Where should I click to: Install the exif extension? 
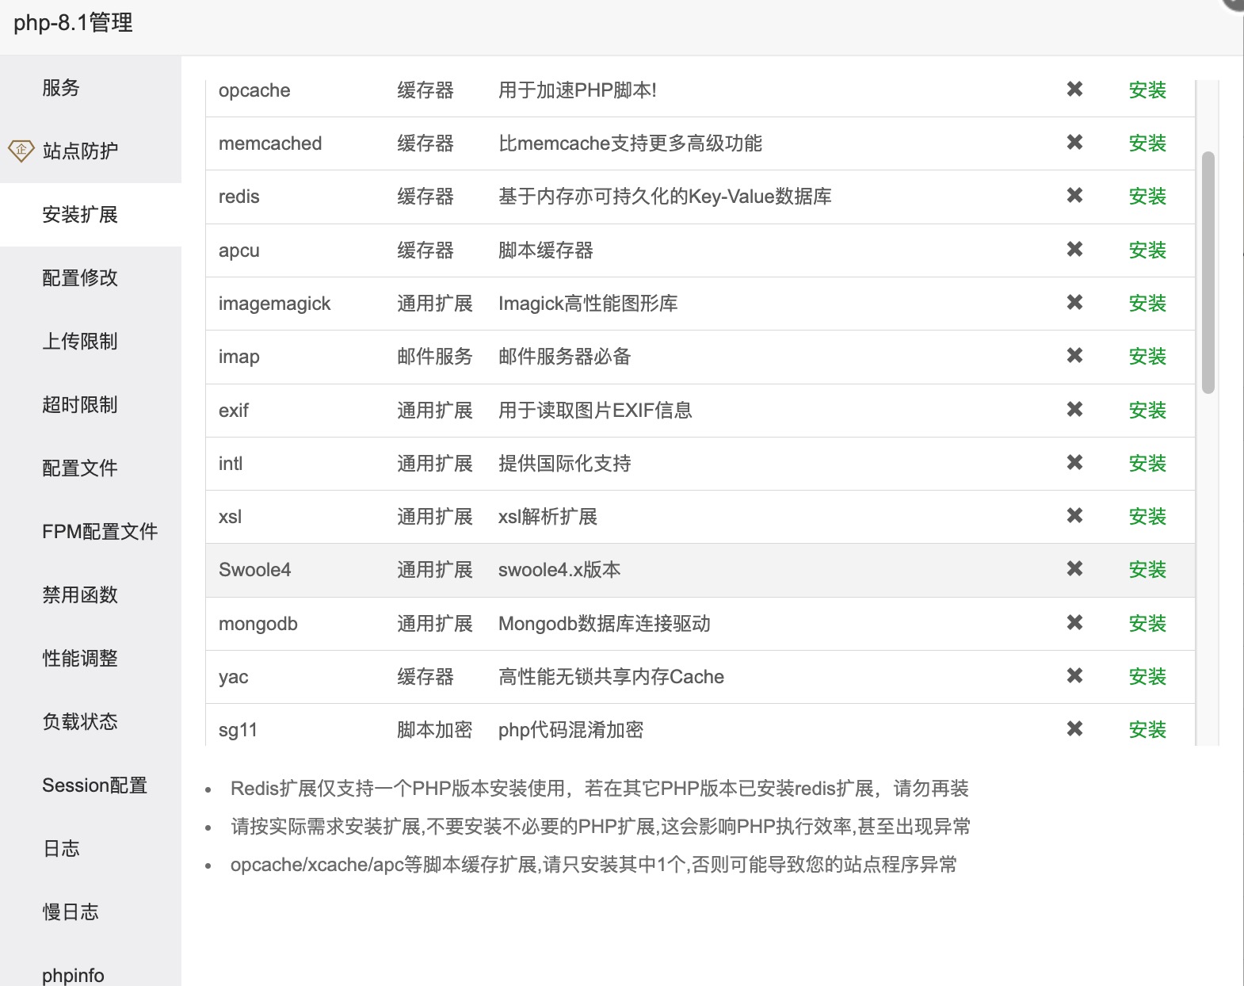1147,411
